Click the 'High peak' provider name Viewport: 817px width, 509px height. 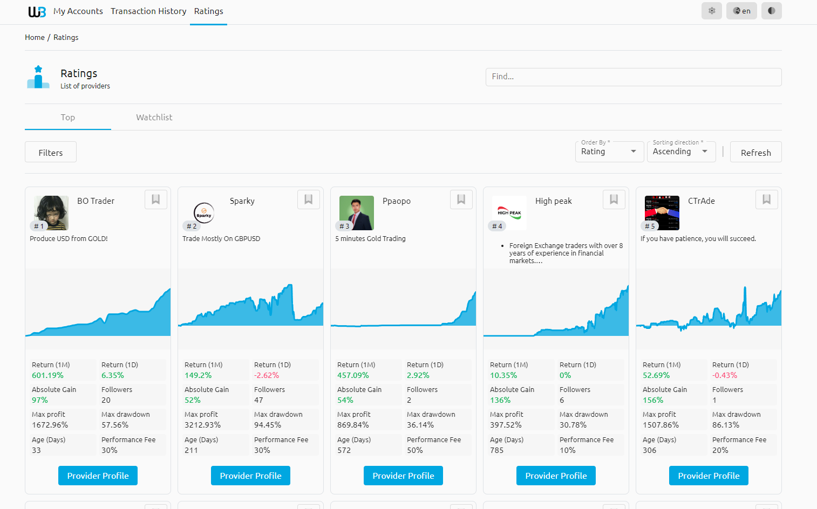coord(554,201)
